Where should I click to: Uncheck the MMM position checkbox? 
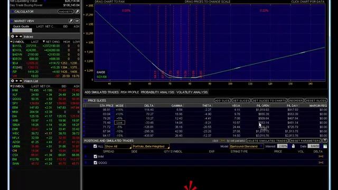[96, 157]
